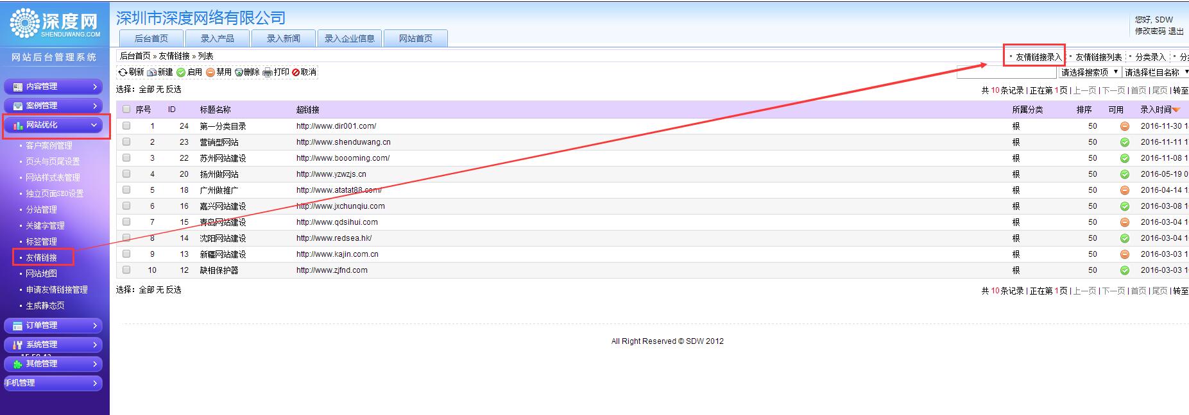Toggle the select-all checkbox in table header
The width and height of the screenshot is (1189, 415).
pyautogui.click(x=126, y=110)
